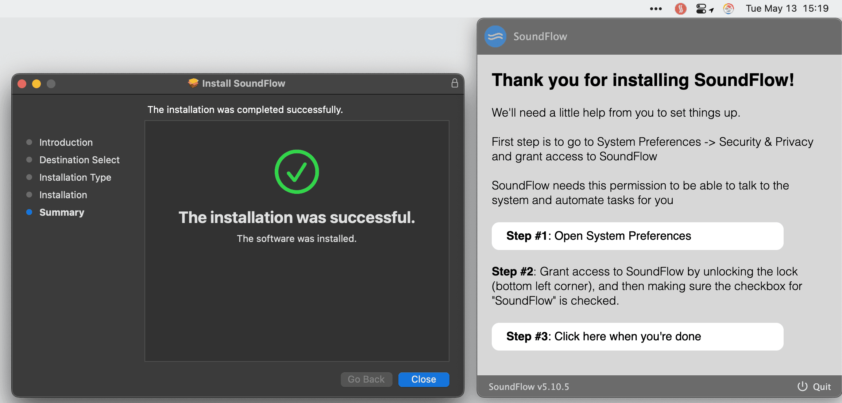The height and width of the screenshot is (403, 842).
Task: Click the SoundFlow title text in header
Action: [540, 36]
